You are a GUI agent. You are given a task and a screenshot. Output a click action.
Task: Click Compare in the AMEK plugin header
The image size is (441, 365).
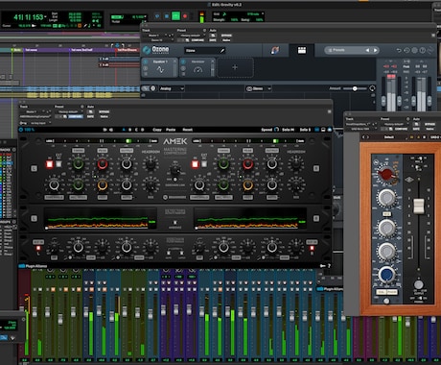coord(76,116)
